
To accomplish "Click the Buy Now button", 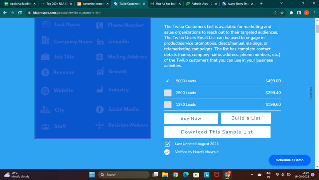I will coord(191,118).
